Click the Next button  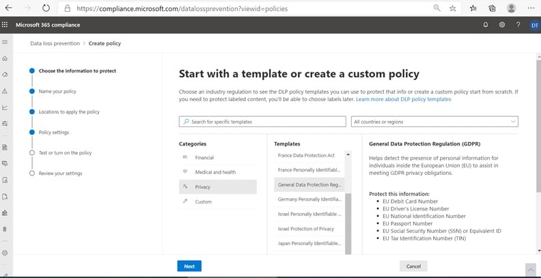click(189, 266)
